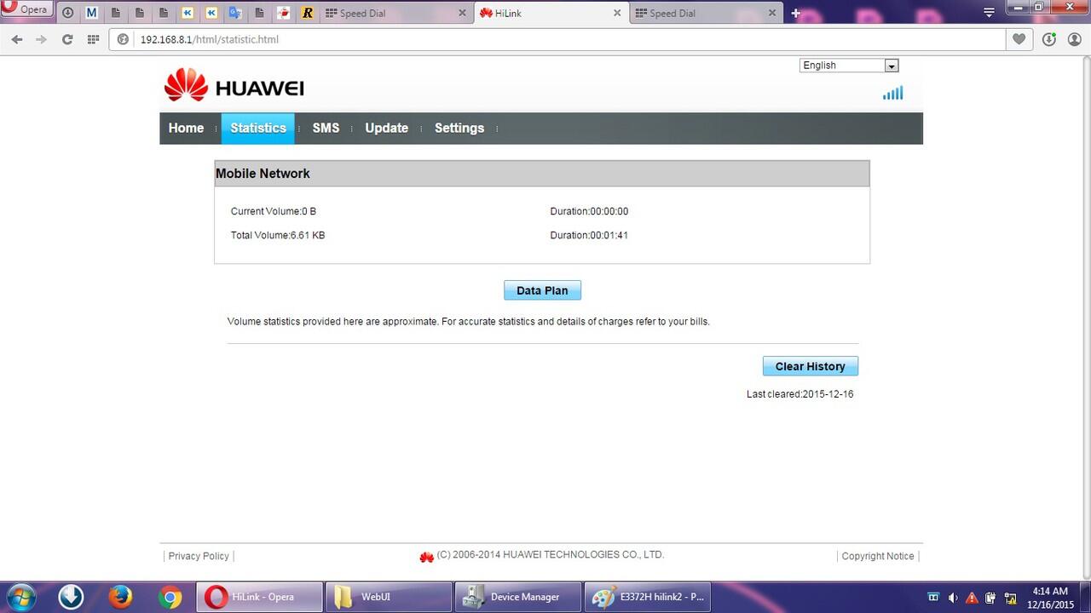This screenshot has width=1091, height=613.
Task: Click the battery power tray icon
Action: 991,598
